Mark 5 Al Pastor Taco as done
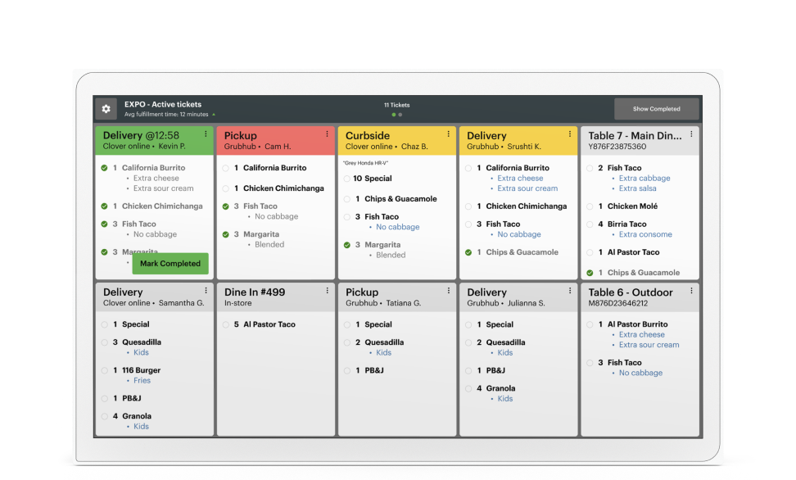Screen dimensions: 796x480 [225, 324]
